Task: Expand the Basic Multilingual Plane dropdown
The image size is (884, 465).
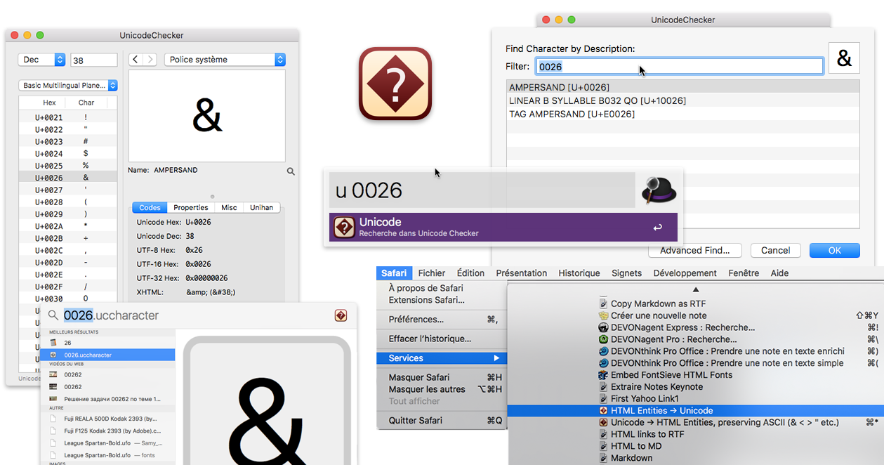Action: (68, 86)
